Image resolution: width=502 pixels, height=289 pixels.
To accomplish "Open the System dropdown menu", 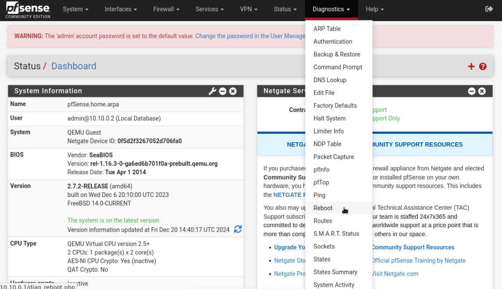I will 75,9.
